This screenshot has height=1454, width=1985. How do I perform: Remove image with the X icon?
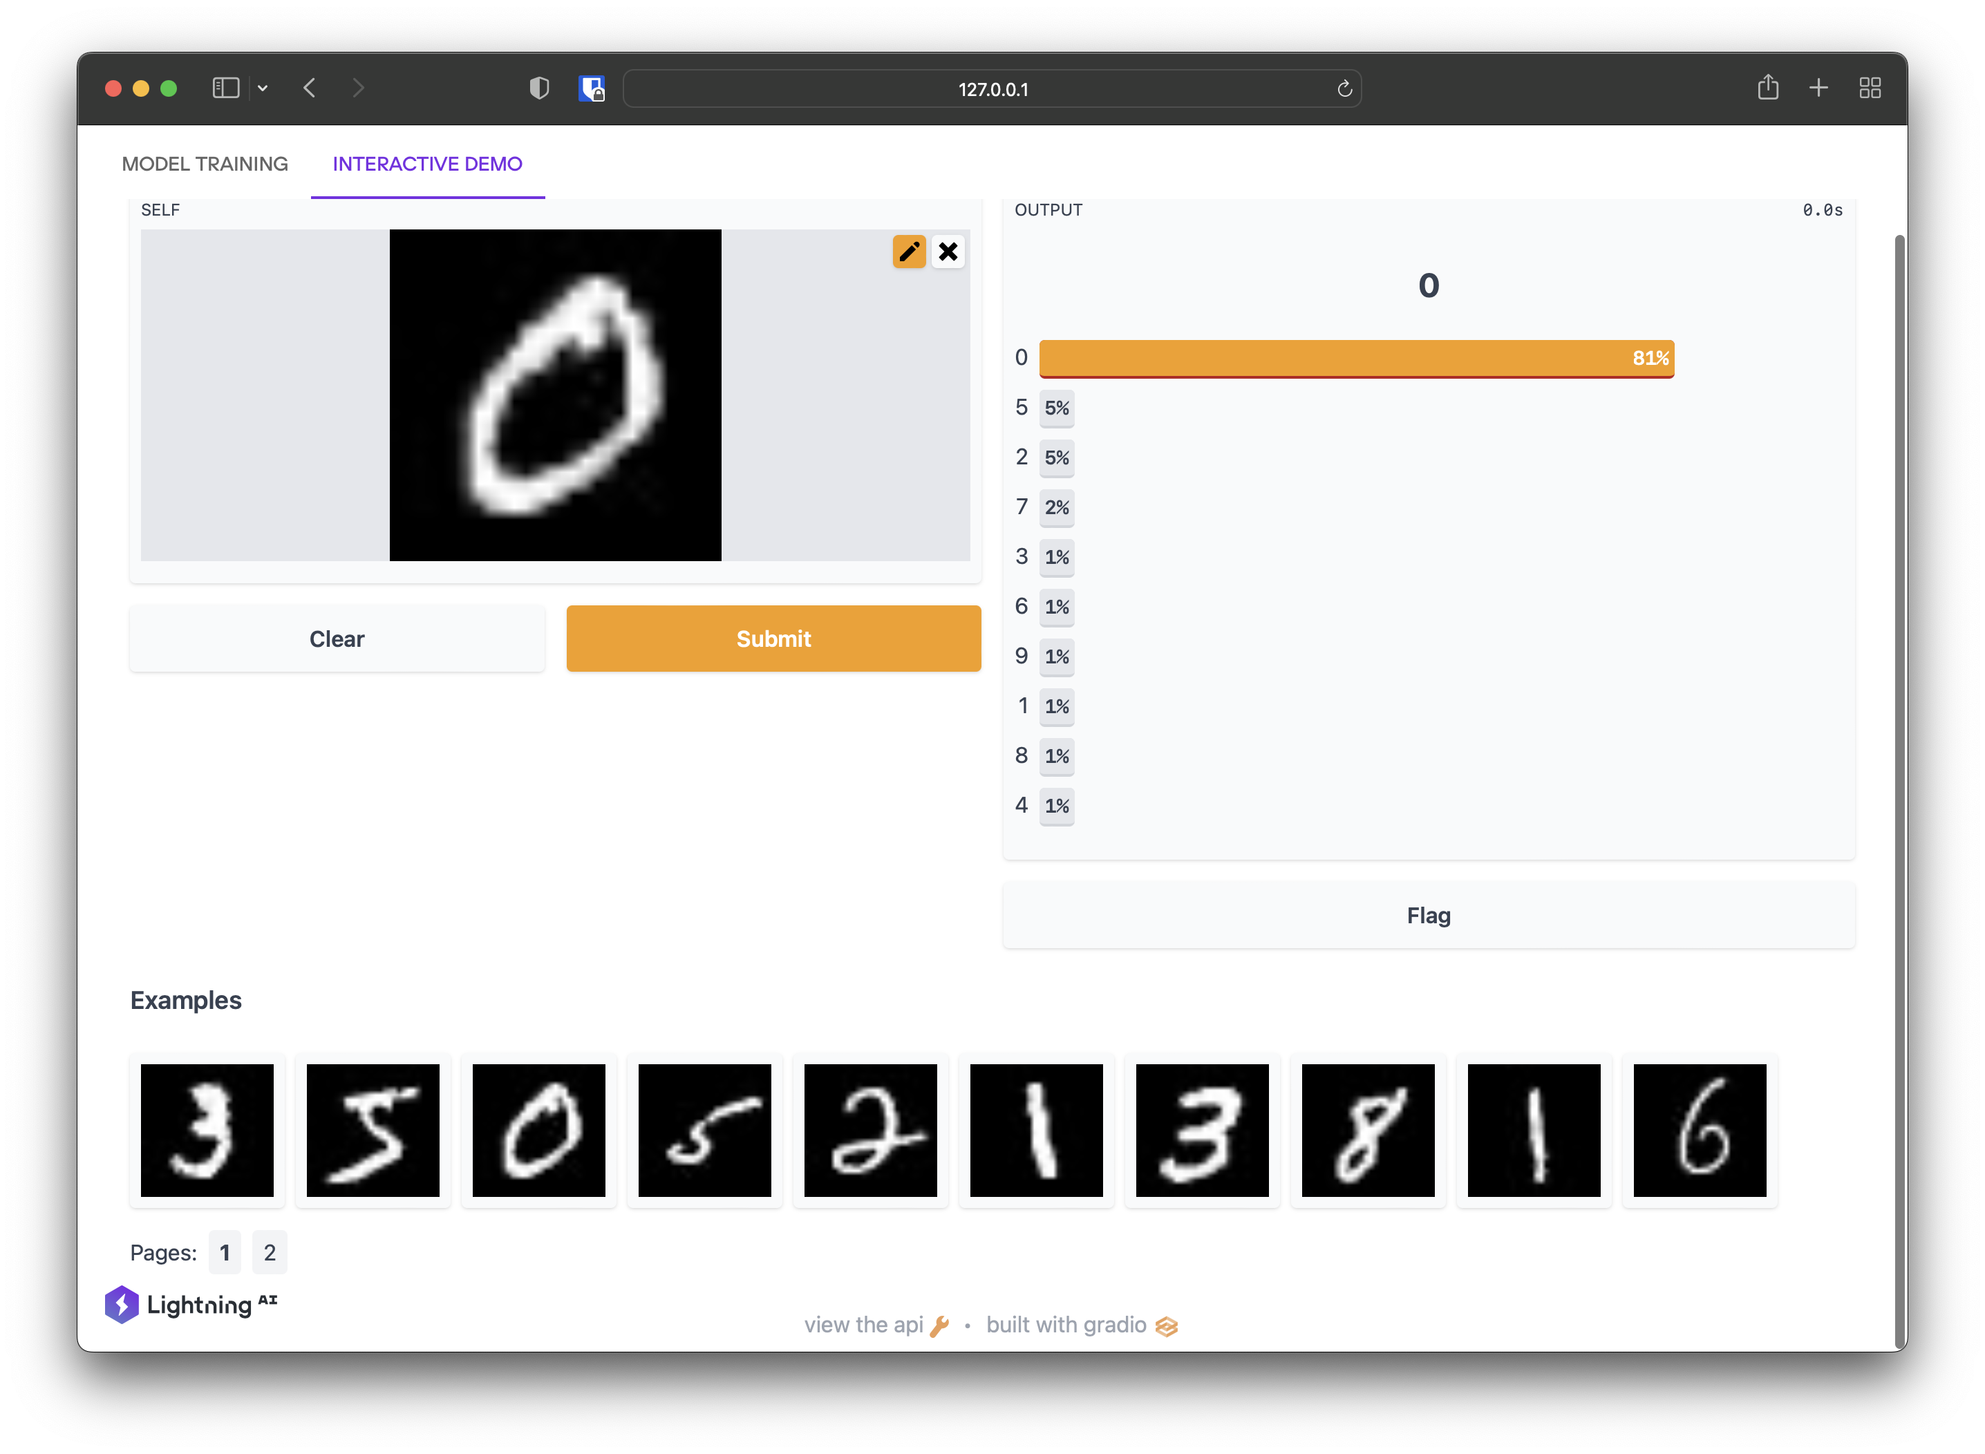click(948, 252)
